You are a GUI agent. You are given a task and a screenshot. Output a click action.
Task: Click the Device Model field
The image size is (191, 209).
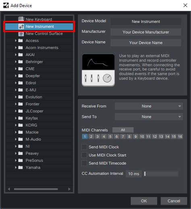click(x=146, y=21)
